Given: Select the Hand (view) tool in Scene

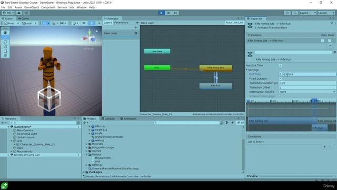Looking at the screenshot, I should tap(5, 33).
